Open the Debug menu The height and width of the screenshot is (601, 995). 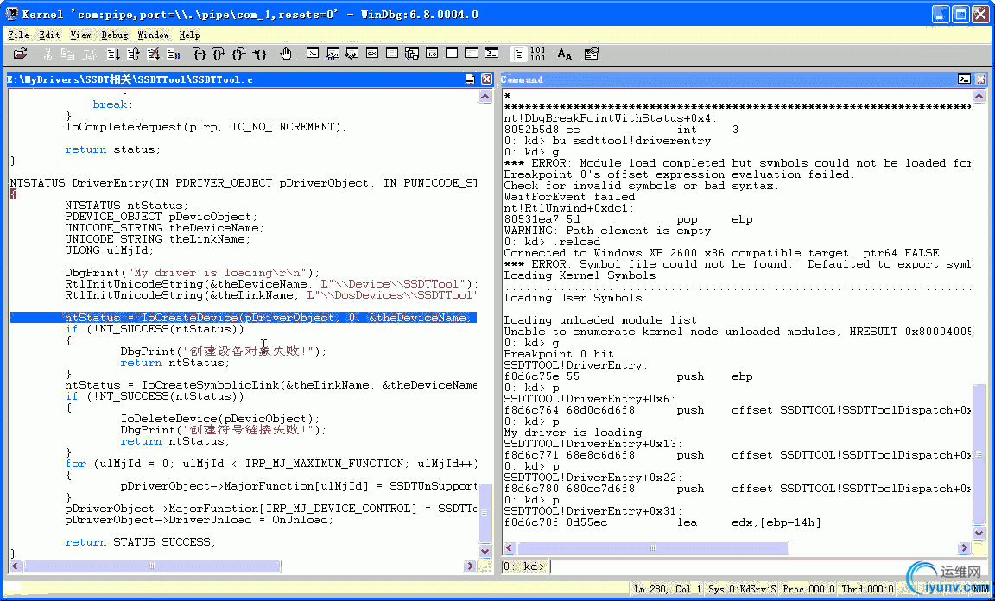115,35
